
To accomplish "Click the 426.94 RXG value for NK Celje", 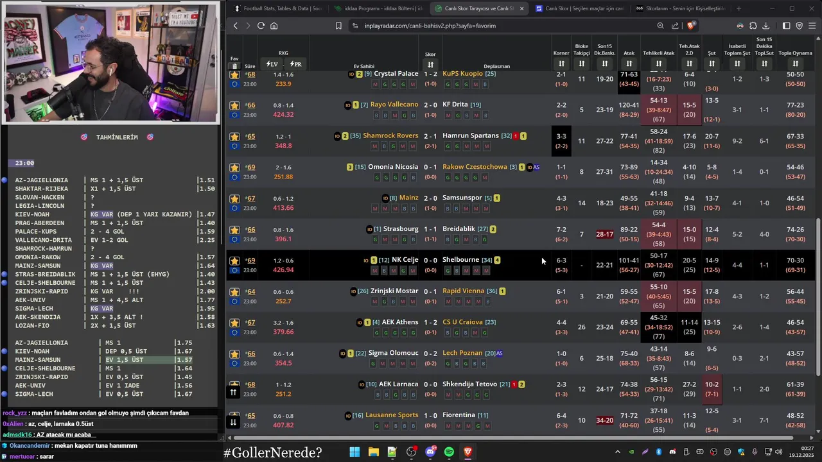I will 283,269.
